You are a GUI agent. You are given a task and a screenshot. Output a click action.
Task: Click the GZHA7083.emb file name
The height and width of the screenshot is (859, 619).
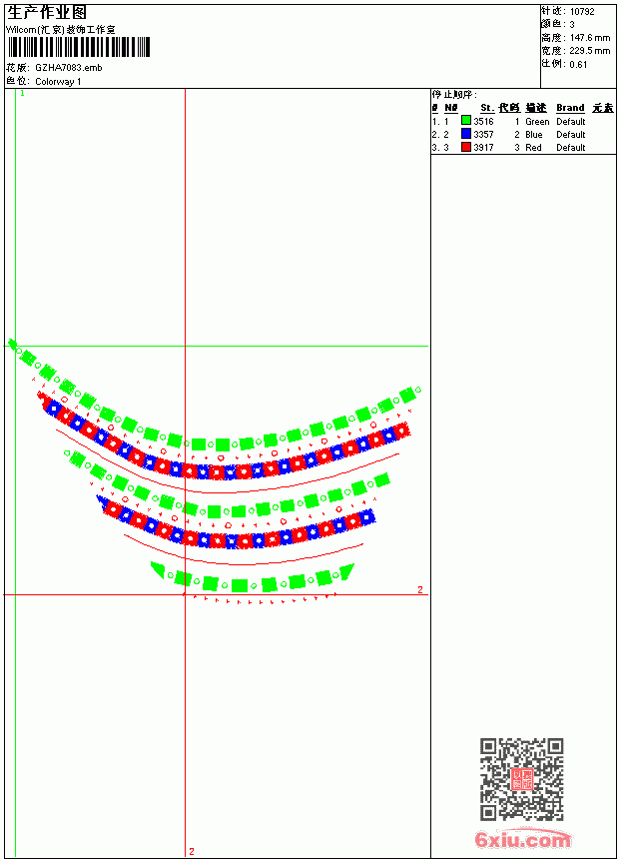click(69, 68)
